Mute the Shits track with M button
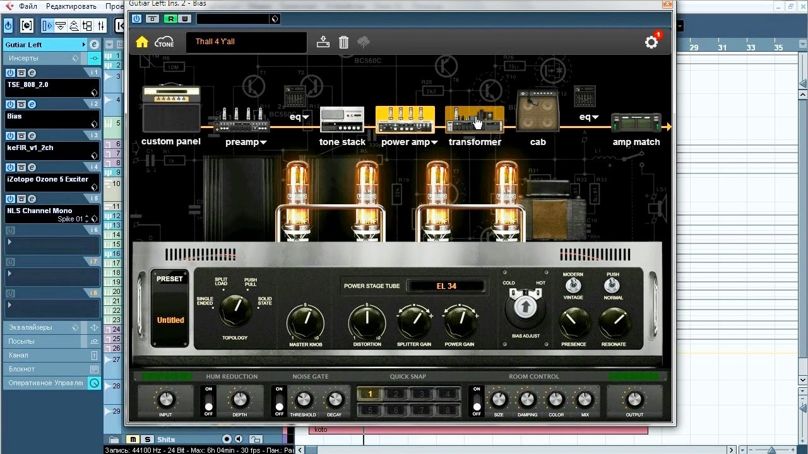 (133, 439)
